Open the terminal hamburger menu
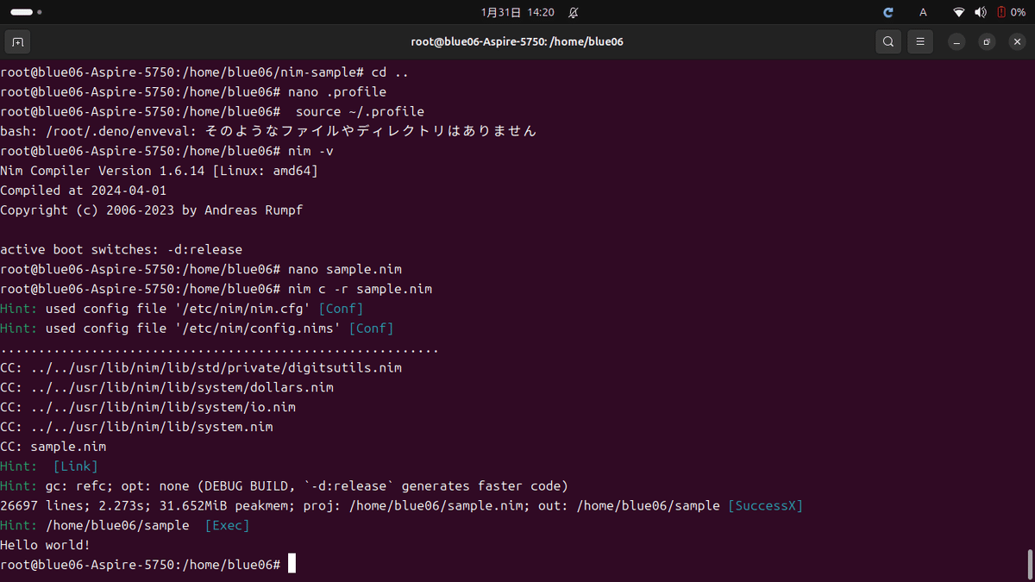The height and width of the screenshot is (582, 1035). pos(919,41)
